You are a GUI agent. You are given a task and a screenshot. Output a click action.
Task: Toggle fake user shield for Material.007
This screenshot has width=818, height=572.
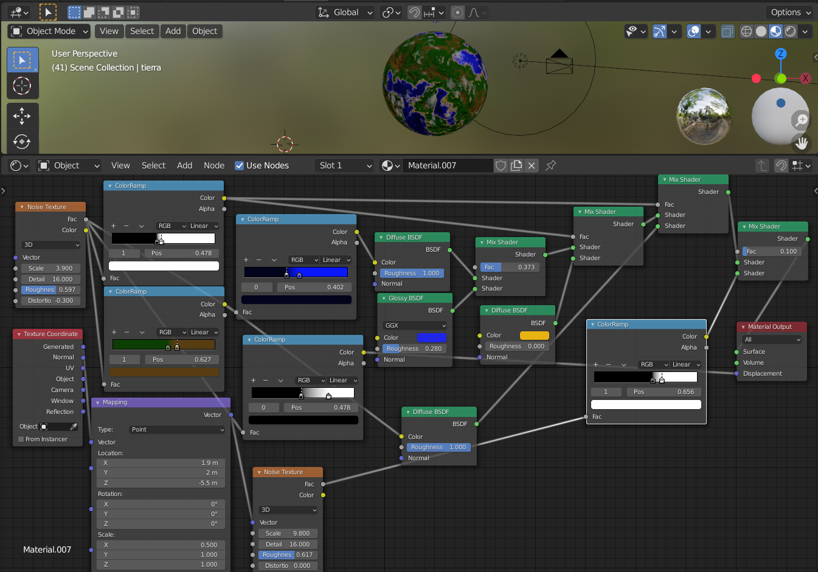click(501, 165)
